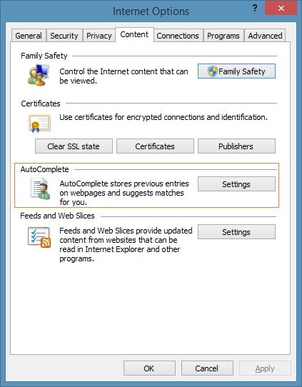Image resolution: width=302 pixels, height=387 pixels.
Task: Select the Connections tab
Action: pyautogui.click(x=178, y=36)
